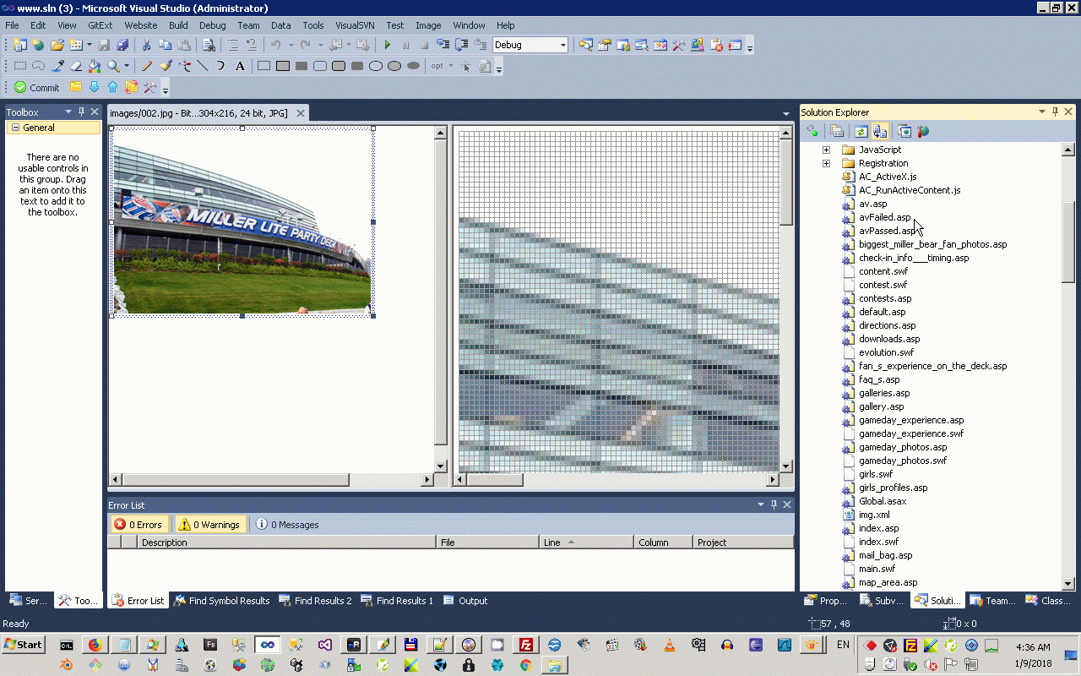The image size is (1081, 676).
Task: Open the active documents list dropdown
Action: 786,113
